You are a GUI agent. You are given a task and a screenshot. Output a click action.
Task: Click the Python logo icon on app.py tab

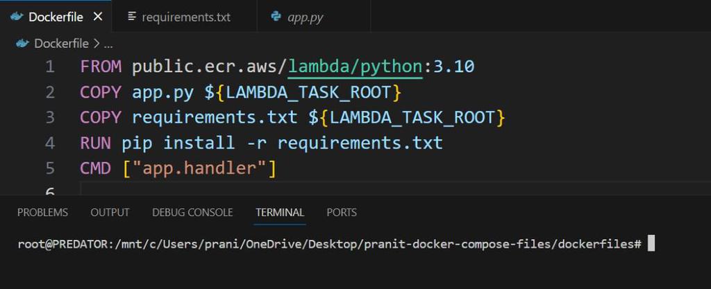tap(276, 17)
